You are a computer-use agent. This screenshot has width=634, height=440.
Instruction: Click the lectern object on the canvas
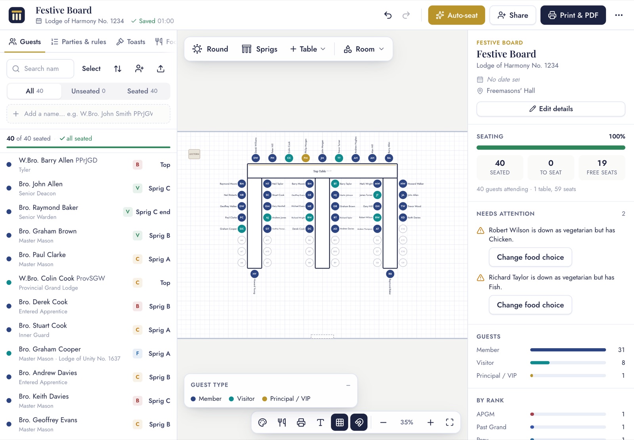pos(194,154)
